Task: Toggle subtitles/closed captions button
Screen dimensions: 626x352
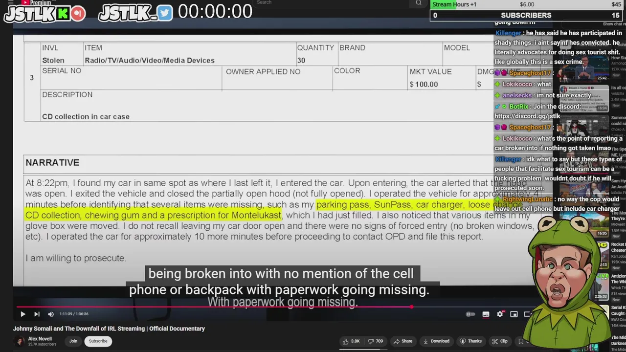Action: pos(486,314)
